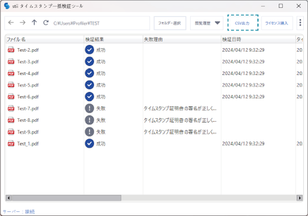Screen dimensions: 308x216
Task: Click the PDF icon for Test-2.pdf
Action: [11, 50]
